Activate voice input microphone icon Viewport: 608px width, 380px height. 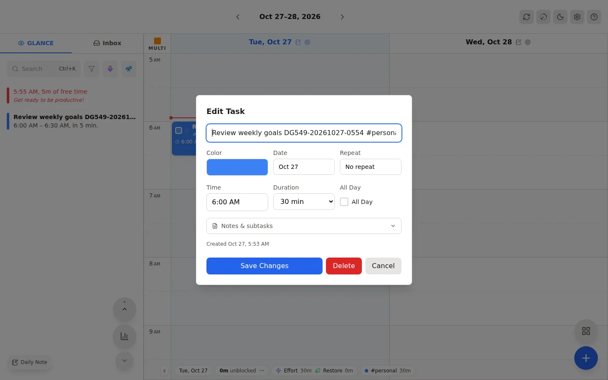click(x=110, y=69)
